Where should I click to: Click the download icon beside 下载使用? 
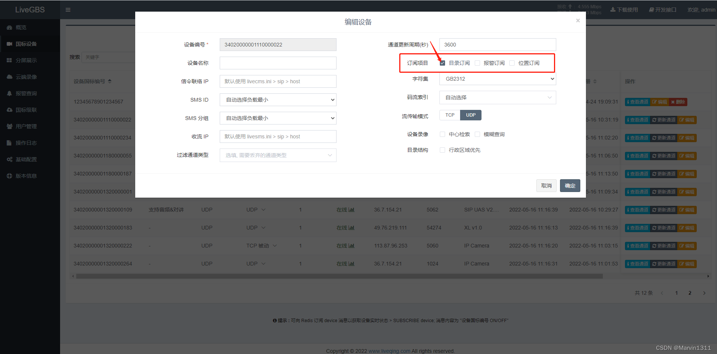tap(613, 10)
